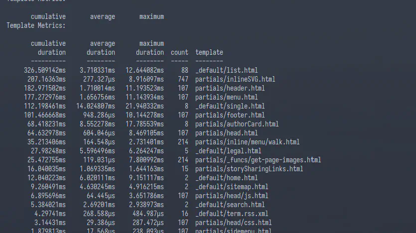Select average duration 277.327µs
The width and height of the screenshot is (416, 233).
click(99, 79)
